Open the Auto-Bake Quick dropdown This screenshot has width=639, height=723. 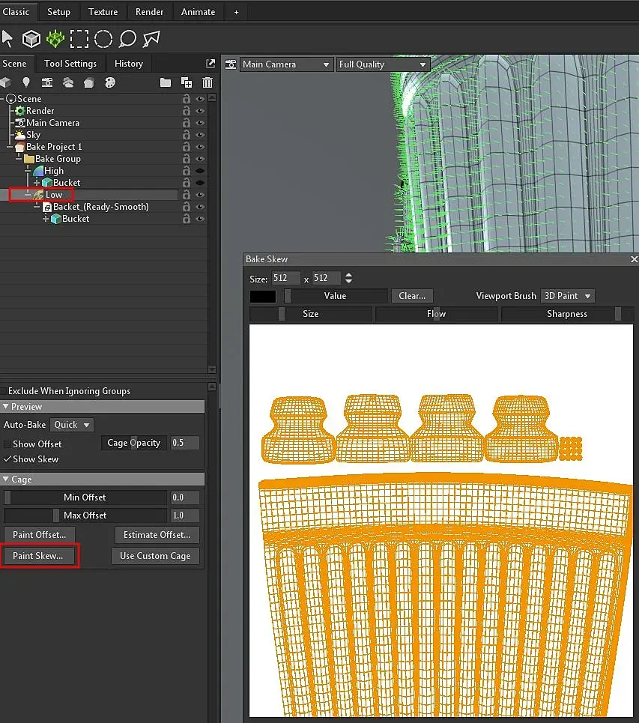72,425
